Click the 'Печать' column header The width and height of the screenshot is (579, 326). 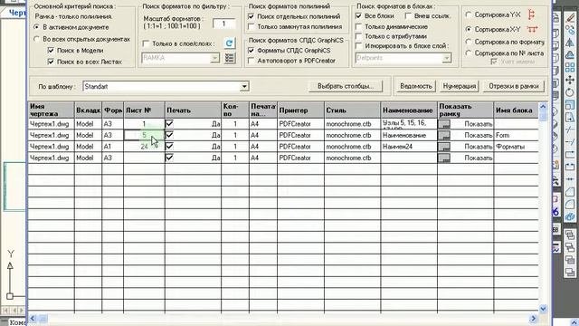(193, 110)
